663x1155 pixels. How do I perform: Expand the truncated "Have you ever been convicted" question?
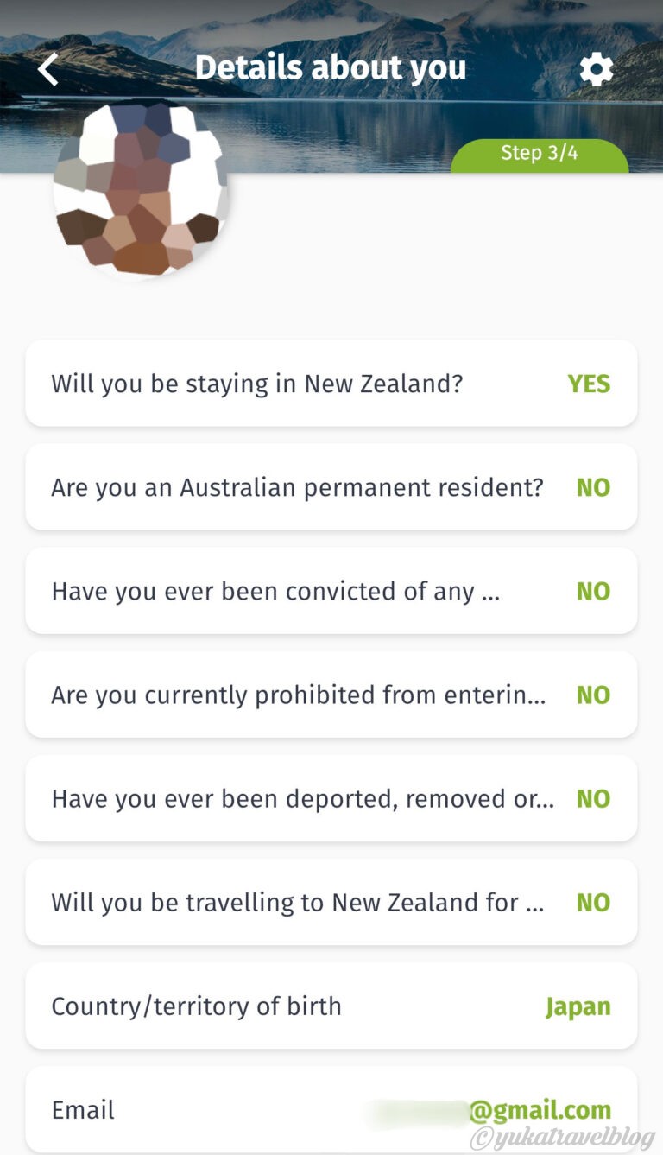pos(275,591)
